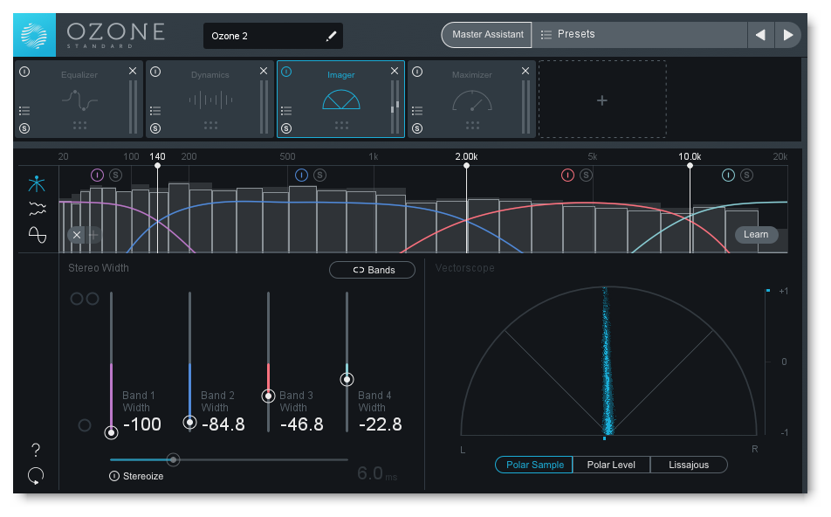
Task: Remove the Imager module
Action: point(395,71)
